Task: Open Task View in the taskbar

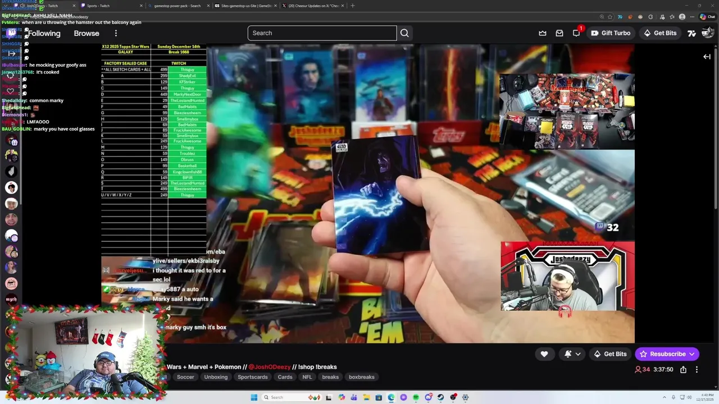Action: pyautogui.click(x=329, y=397)
